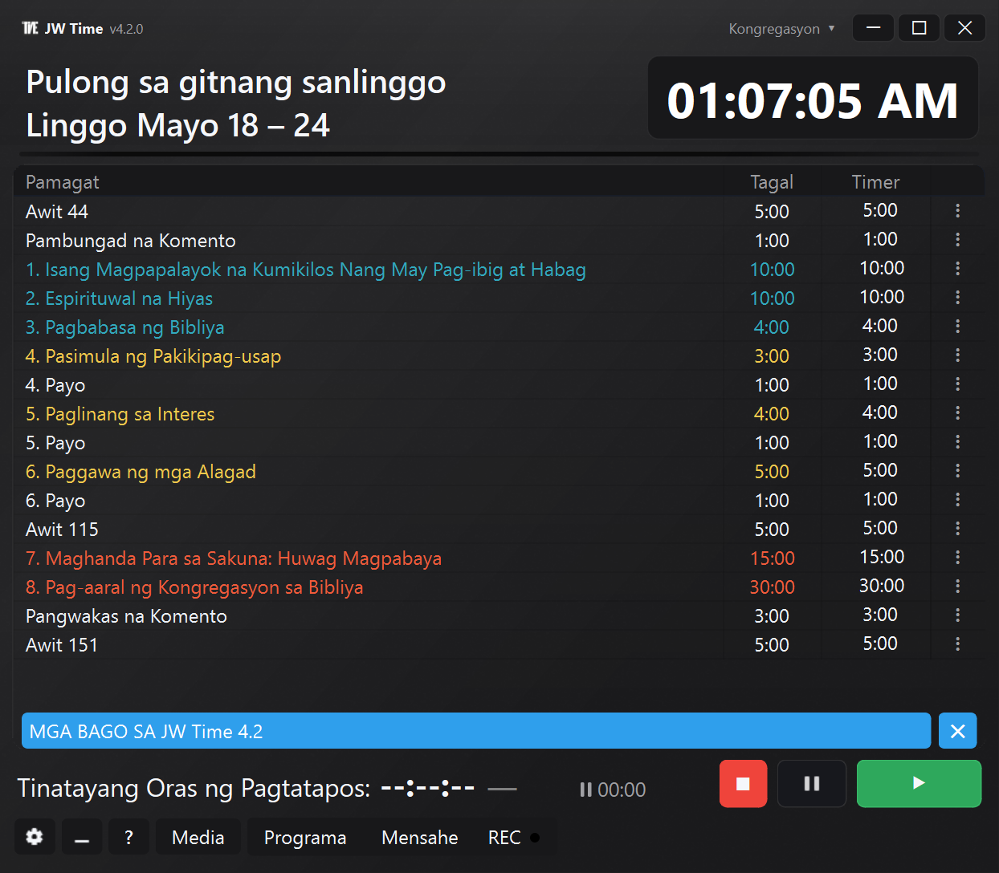Click the meeting title Pulong sa gitnang sanlinggo

pyautogui.click(x=236, y=83)
